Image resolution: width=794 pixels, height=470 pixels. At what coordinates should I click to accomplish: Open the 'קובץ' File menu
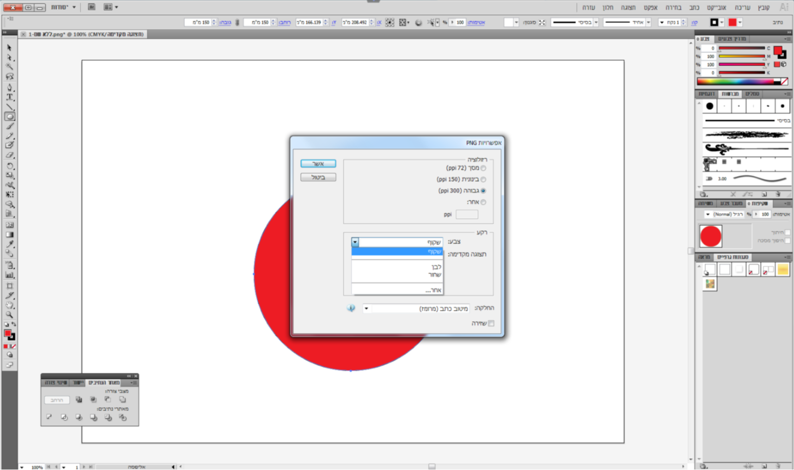[x=763, y=7]
